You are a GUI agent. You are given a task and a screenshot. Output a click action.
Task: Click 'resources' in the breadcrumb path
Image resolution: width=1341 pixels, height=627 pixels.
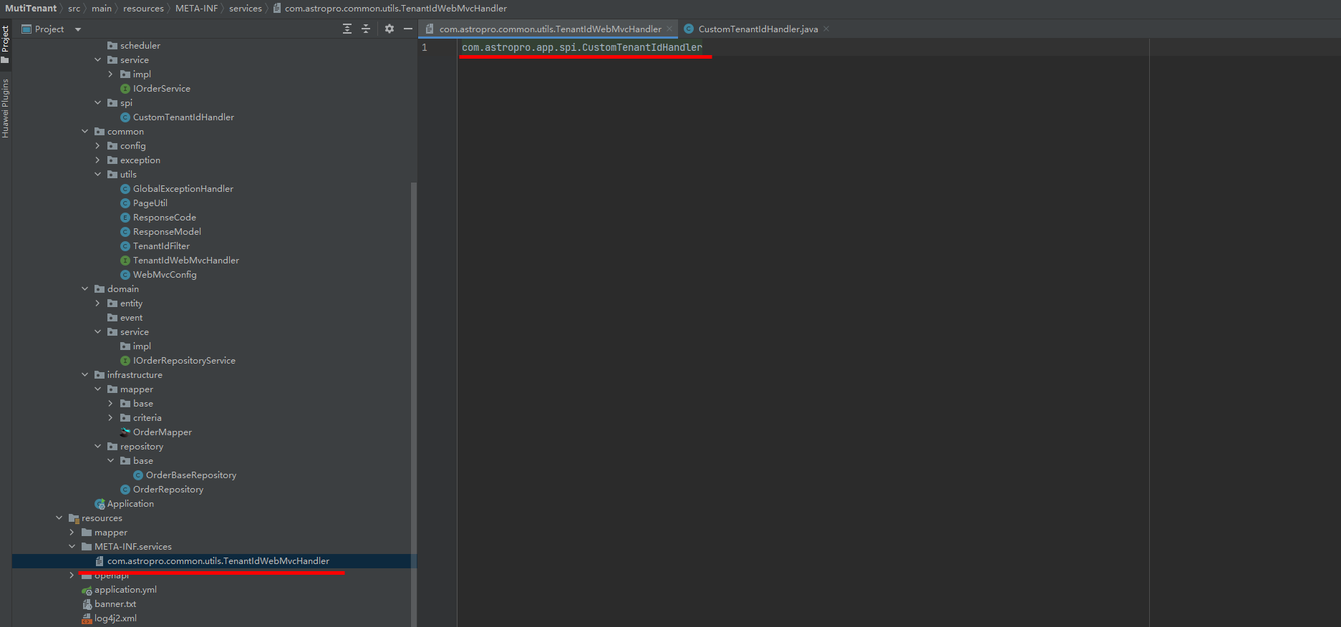point(143,9)
